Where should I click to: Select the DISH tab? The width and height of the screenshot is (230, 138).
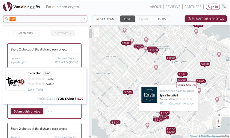tap(128, 19)
